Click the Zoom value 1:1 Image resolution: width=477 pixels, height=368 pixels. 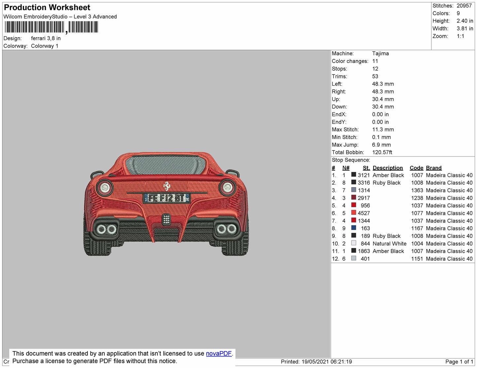460,36
